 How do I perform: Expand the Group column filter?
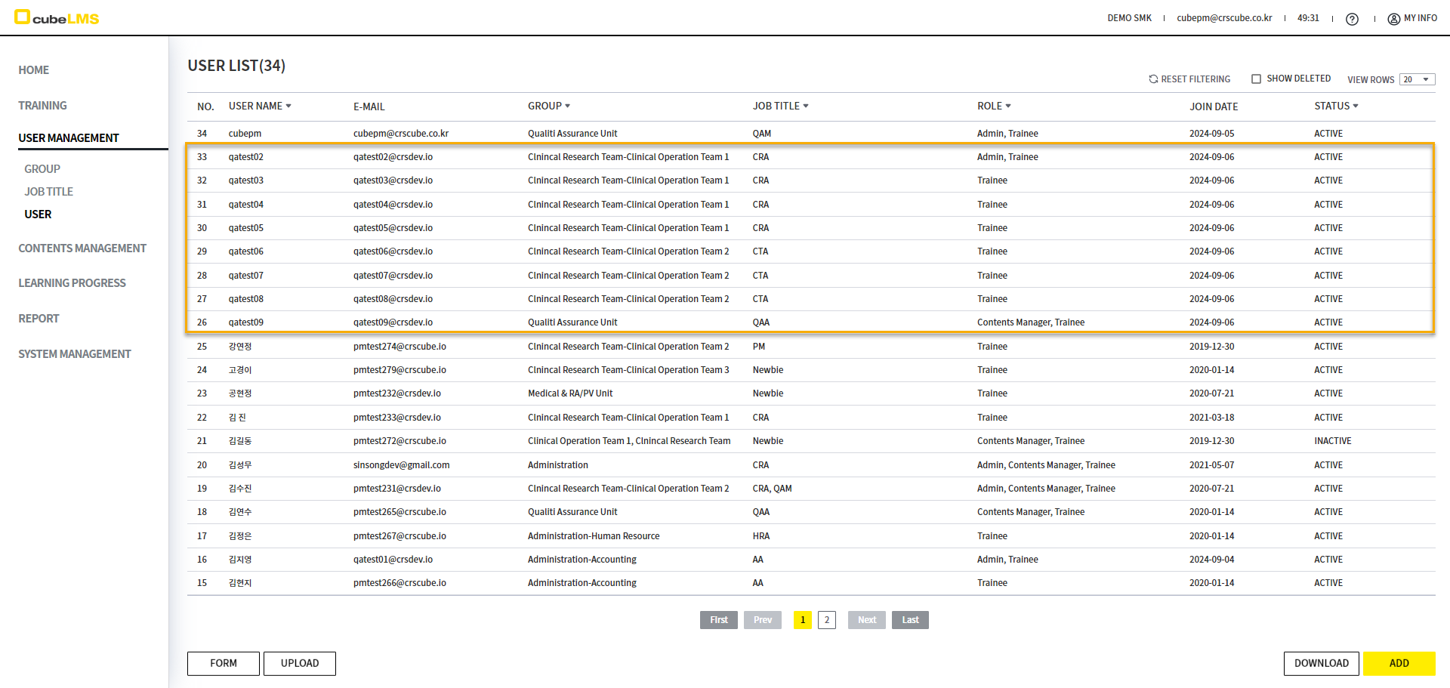pos(567,106)
